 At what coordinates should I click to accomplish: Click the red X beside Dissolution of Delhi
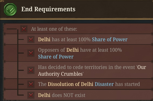coord(31,84)
